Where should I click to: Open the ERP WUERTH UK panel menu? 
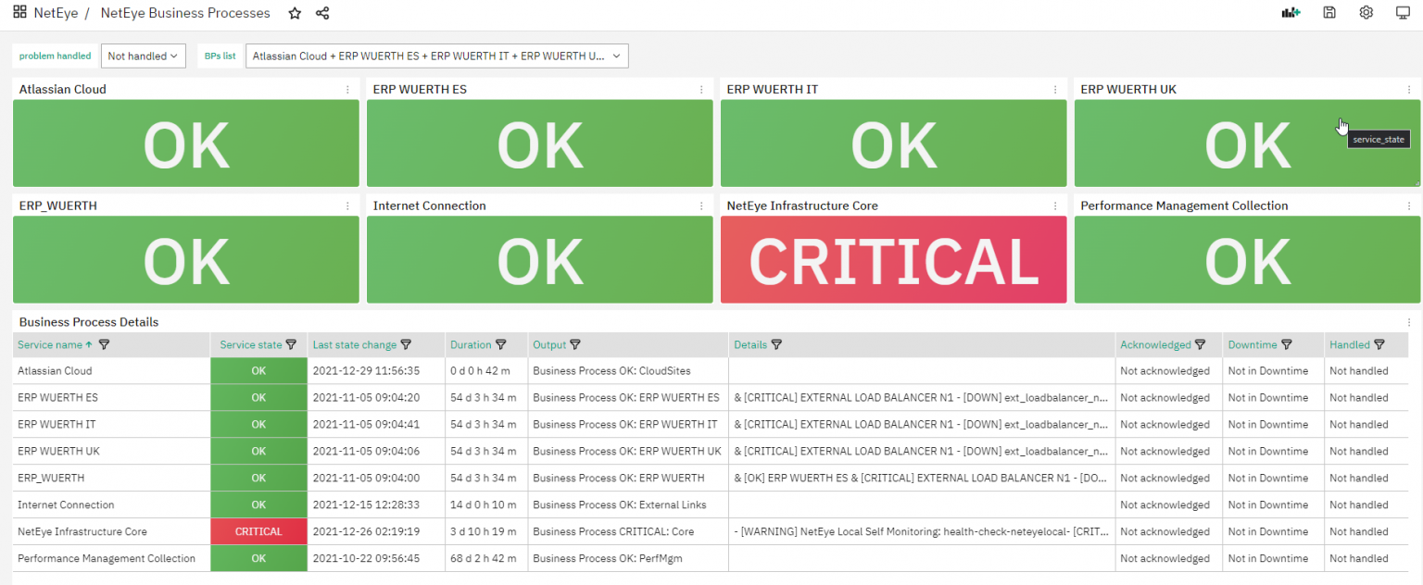pos(1410,89)
